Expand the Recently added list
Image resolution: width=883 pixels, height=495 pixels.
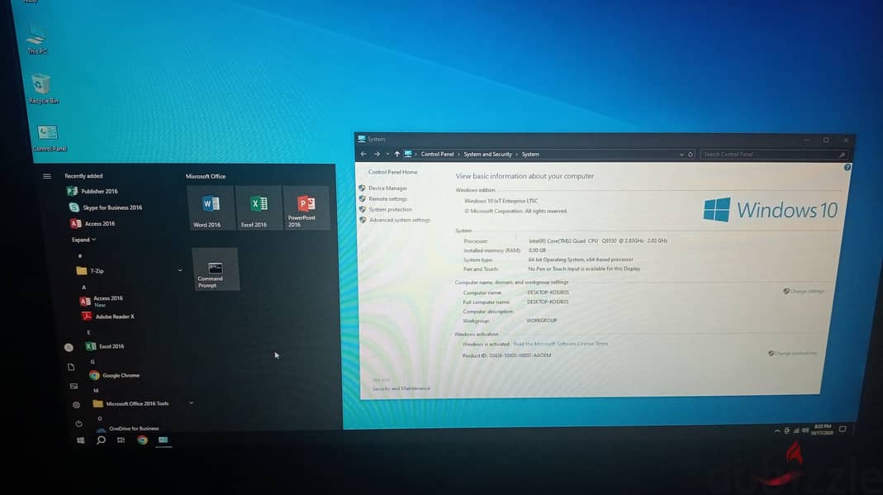[83, 240]
